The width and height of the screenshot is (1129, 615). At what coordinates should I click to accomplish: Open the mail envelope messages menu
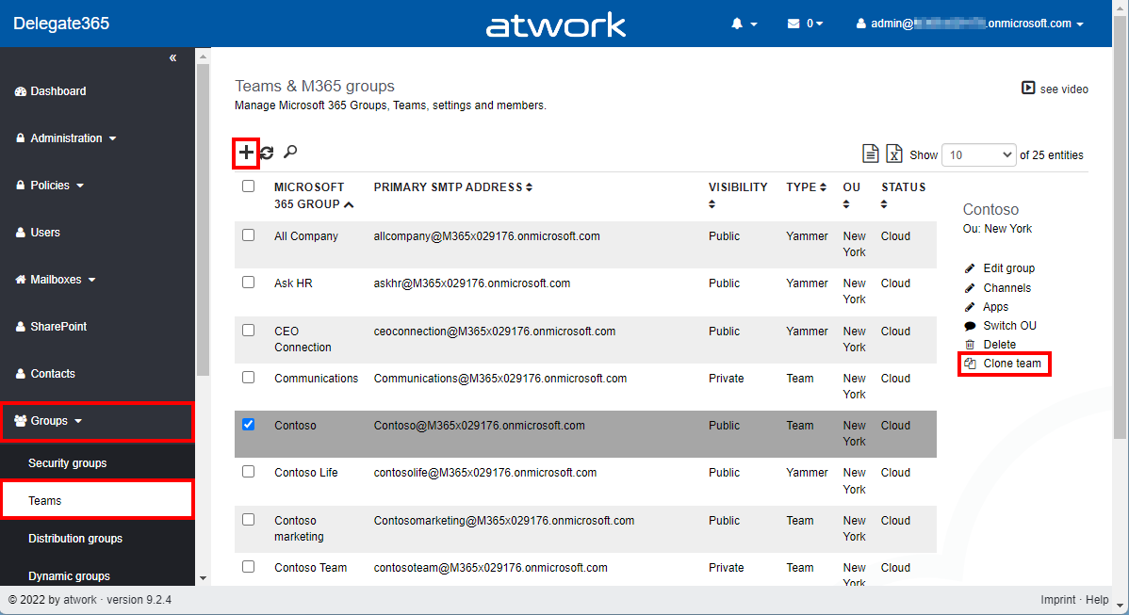[804, 24]
